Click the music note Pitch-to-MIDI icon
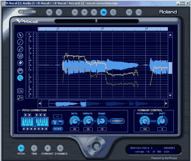 pos(20,98)
